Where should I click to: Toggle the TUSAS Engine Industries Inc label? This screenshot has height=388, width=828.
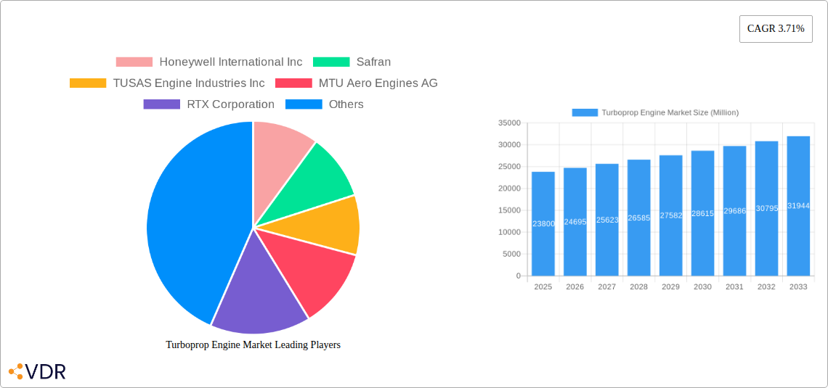pyautogui.click(x=189, y=83)
